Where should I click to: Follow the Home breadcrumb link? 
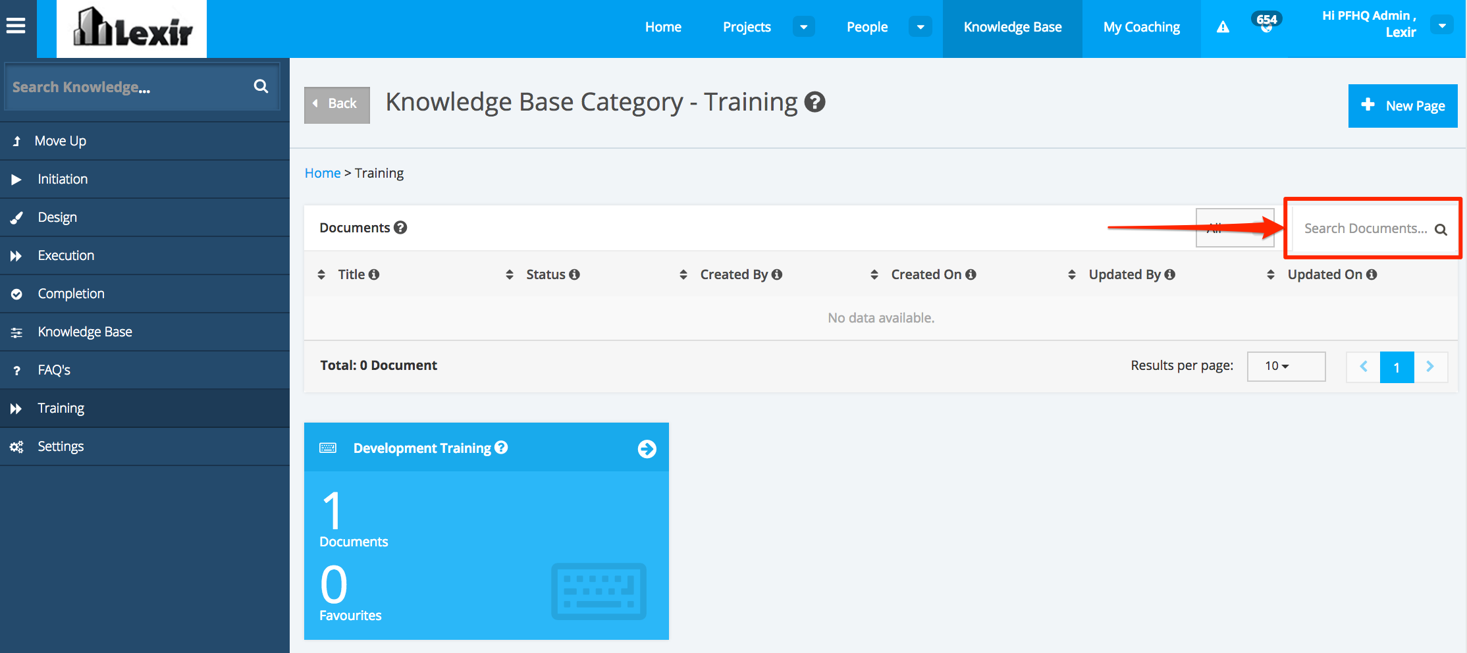(323, 173)
